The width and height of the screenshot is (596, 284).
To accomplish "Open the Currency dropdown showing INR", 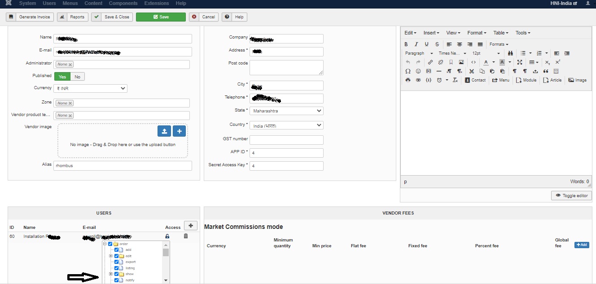I will tap(90, 88).
